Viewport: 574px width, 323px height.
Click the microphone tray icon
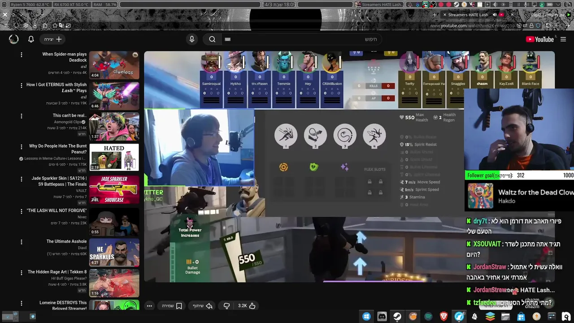[x=526, y=4]
